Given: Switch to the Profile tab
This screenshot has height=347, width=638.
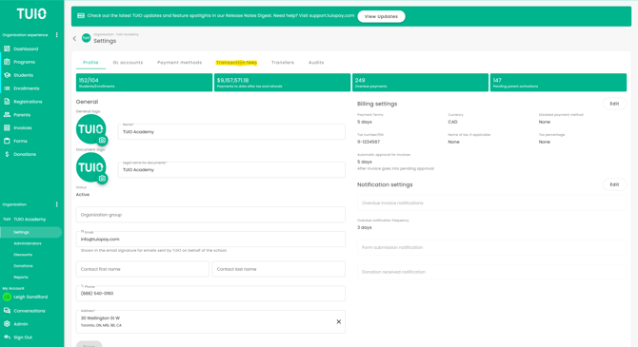Looking at the screenshot, I should [90, 63].
